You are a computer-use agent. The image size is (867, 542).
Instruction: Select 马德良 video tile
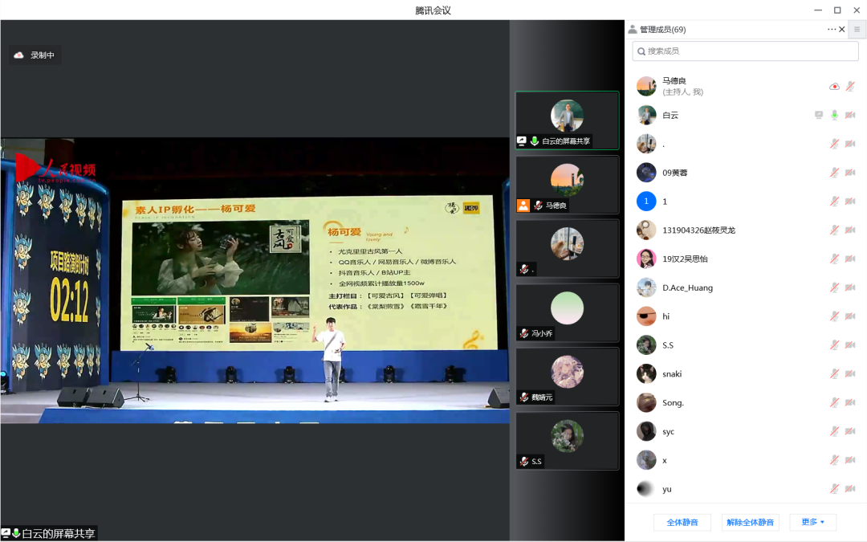point(568,185)
